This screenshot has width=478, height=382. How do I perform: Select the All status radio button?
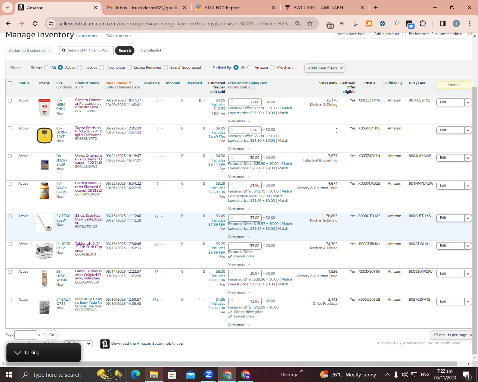click(x=47, y=68)
